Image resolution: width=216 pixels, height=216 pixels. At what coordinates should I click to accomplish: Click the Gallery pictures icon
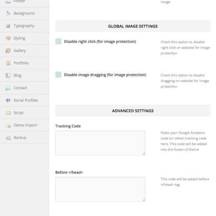tap(8, 51)
